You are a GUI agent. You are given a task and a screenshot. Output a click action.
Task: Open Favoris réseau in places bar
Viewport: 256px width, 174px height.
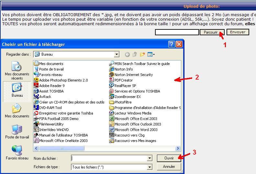click(17, 152)
